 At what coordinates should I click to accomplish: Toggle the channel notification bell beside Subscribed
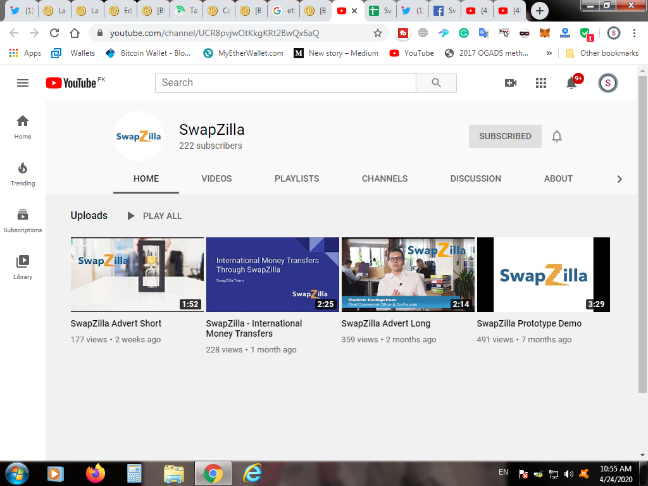point(557,137)
